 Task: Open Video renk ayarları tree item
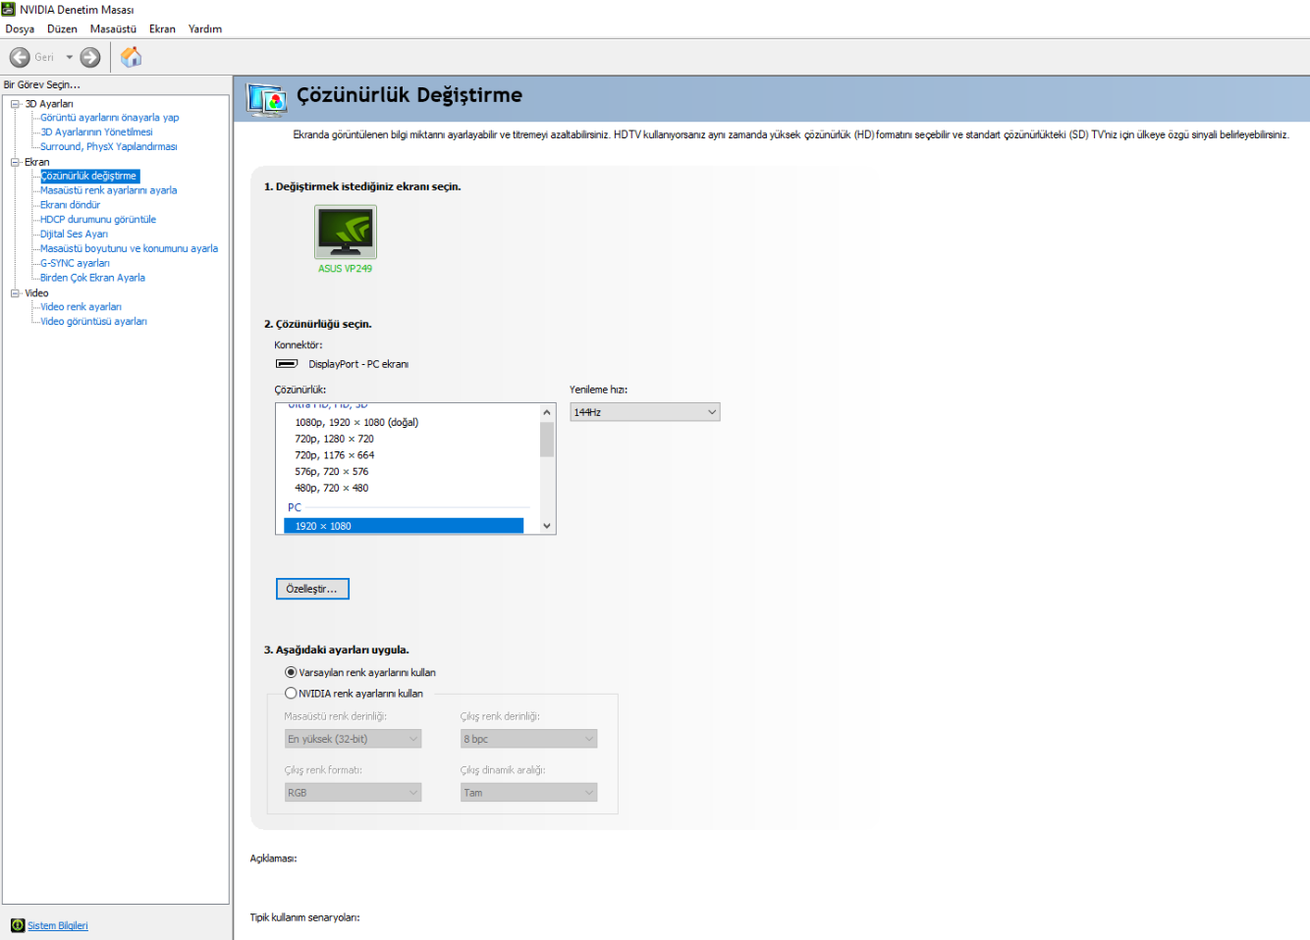coord(81,307)
